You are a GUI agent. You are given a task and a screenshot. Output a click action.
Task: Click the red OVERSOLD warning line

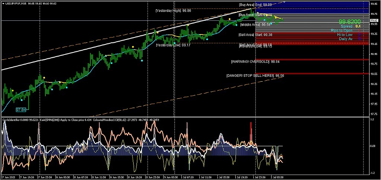point(313,60)
